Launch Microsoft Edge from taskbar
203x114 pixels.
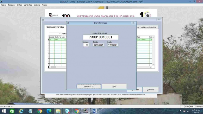[49, 111]
